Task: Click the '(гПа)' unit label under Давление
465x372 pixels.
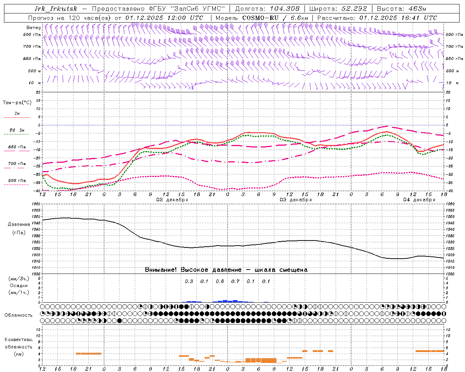Action: click(19, 232)
